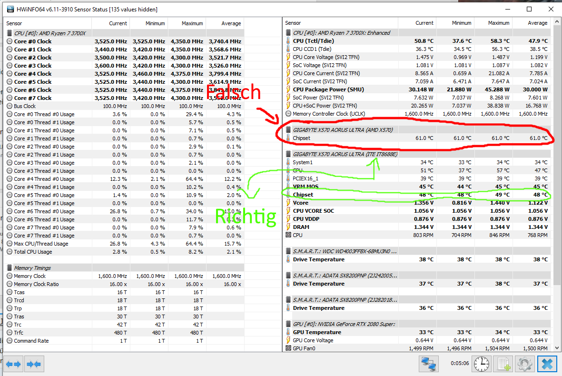Click the left pane Sensor column header
The image size is (562, 376).
coord(48,23)
